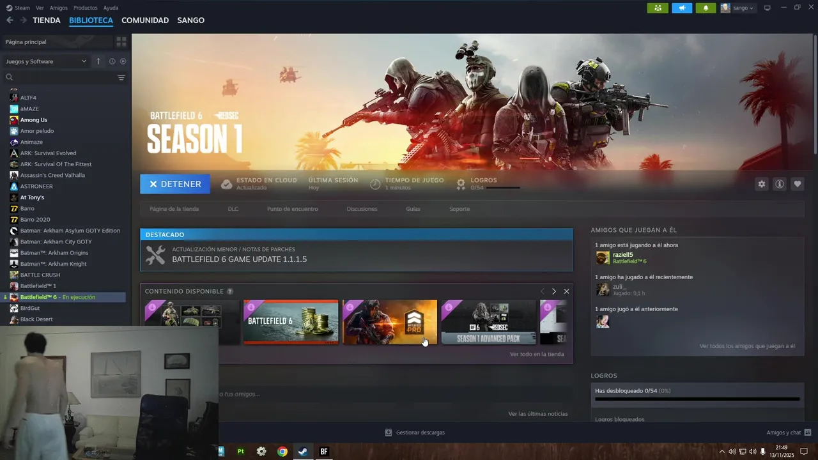
Task: Stop the game with DETENER button
Action: [x=175, y=184]
